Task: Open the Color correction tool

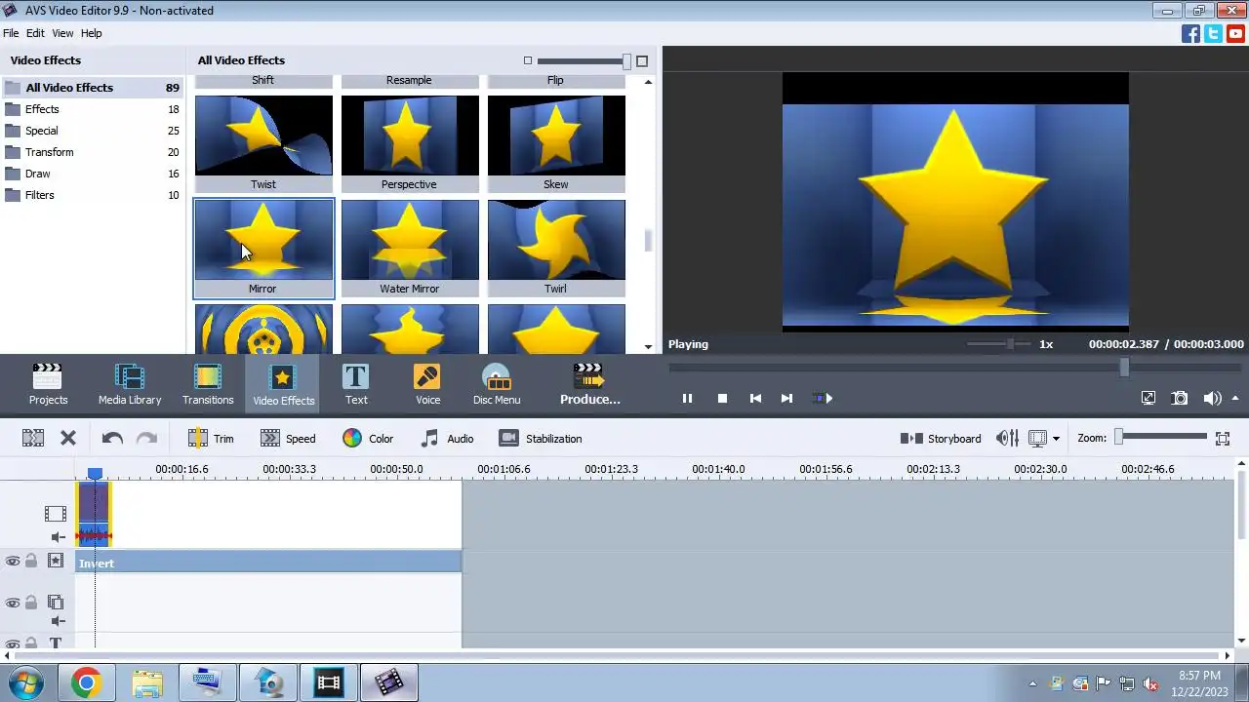Action: pos(368,439)
